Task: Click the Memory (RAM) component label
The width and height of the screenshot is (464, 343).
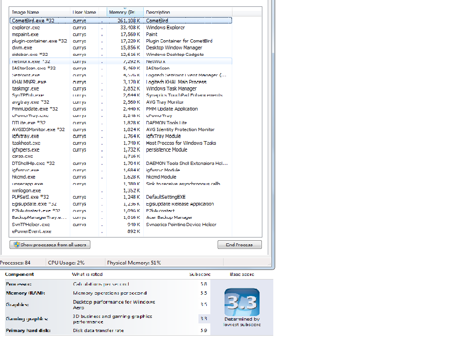Action: 26,293
